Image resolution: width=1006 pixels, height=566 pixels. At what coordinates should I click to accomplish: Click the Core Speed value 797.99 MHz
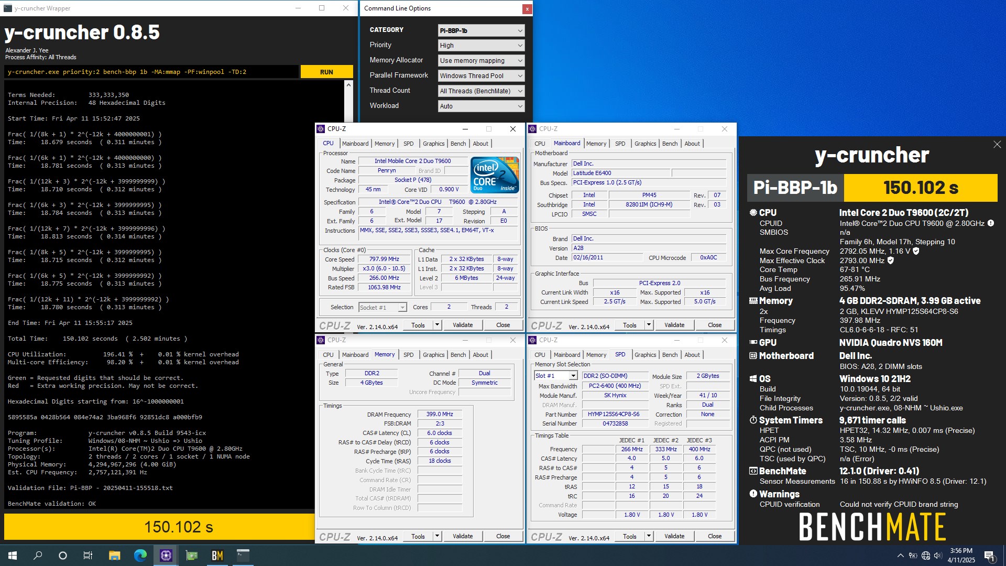[384, 259]
